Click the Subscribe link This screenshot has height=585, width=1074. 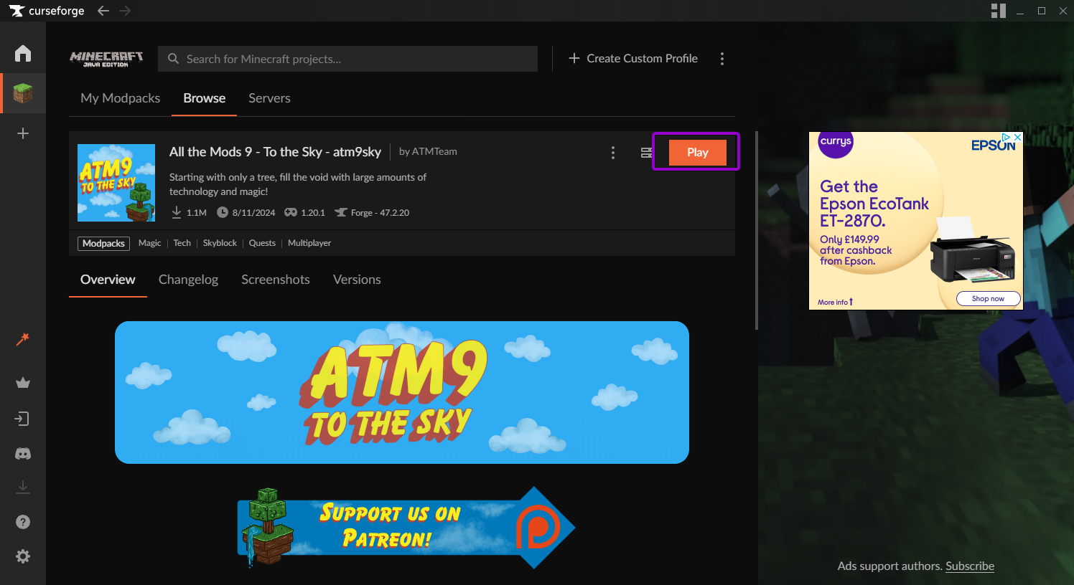969,566
